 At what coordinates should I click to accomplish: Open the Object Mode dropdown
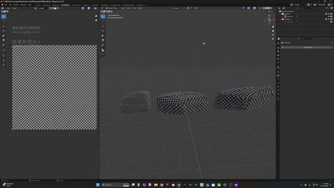113,8
